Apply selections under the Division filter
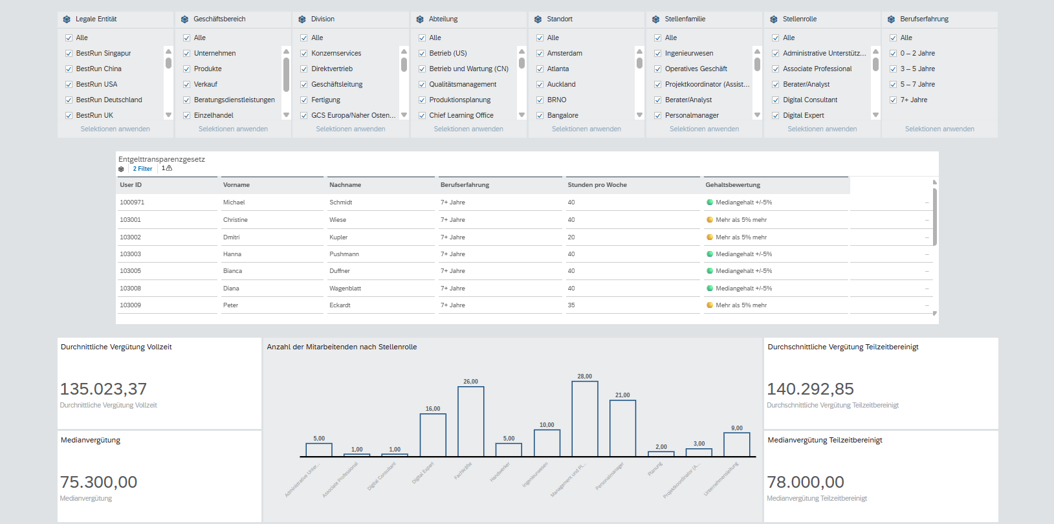The width and height of the screenshot is (1054, 524). (351, 129)
